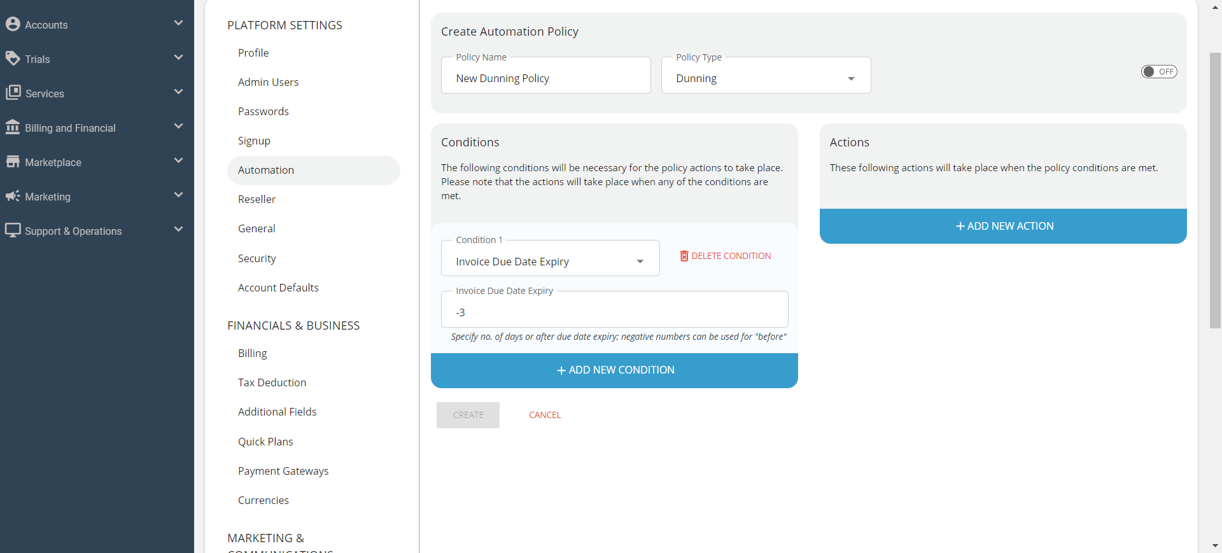This screenshot has height=553, width=1222.
Task: Click the Trials tag icon
Action: coord(13,59)
